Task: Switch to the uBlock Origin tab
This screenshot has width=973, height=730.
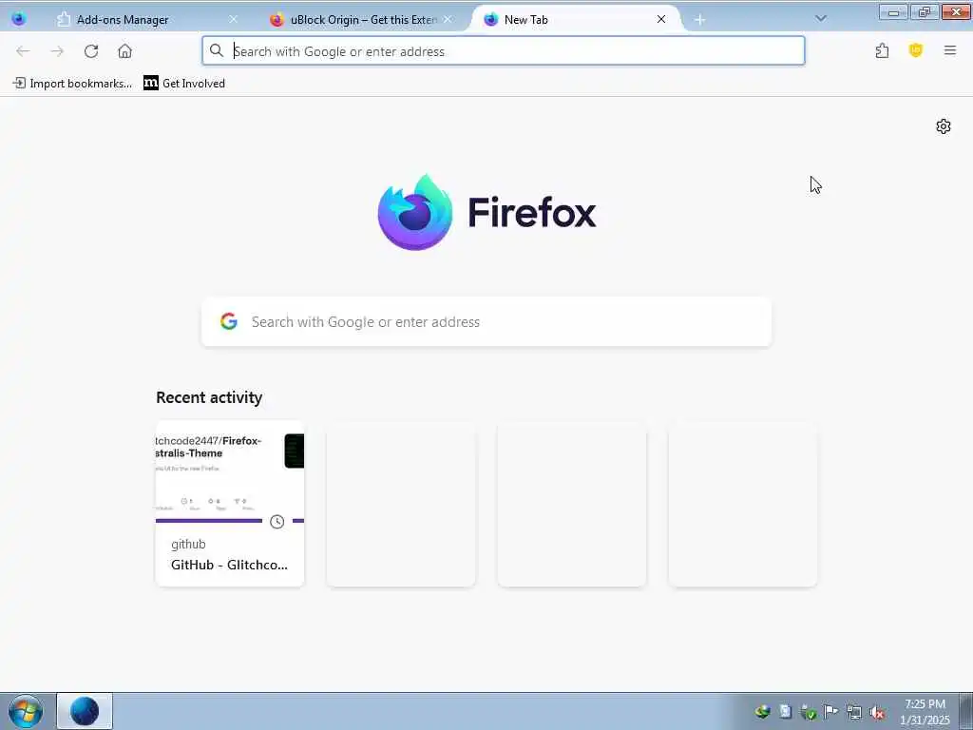Action: tap(362, 19)
